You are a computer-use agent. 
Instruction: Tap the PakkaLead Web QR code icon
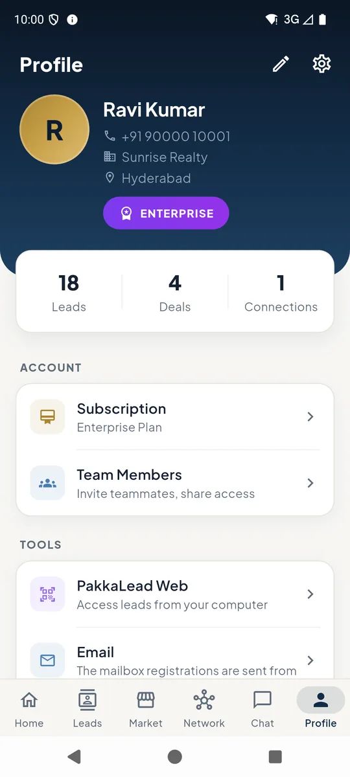click(47, 594)
